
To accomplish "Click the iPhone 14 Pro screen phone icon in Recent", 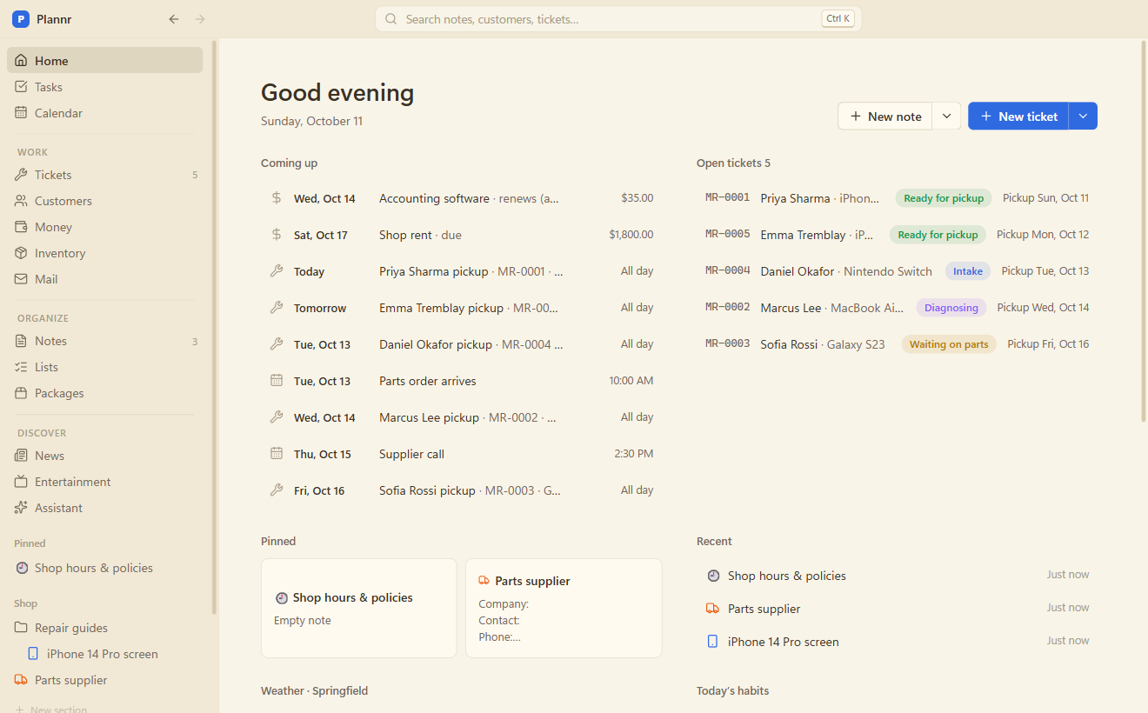I will (x=712, y=642).
